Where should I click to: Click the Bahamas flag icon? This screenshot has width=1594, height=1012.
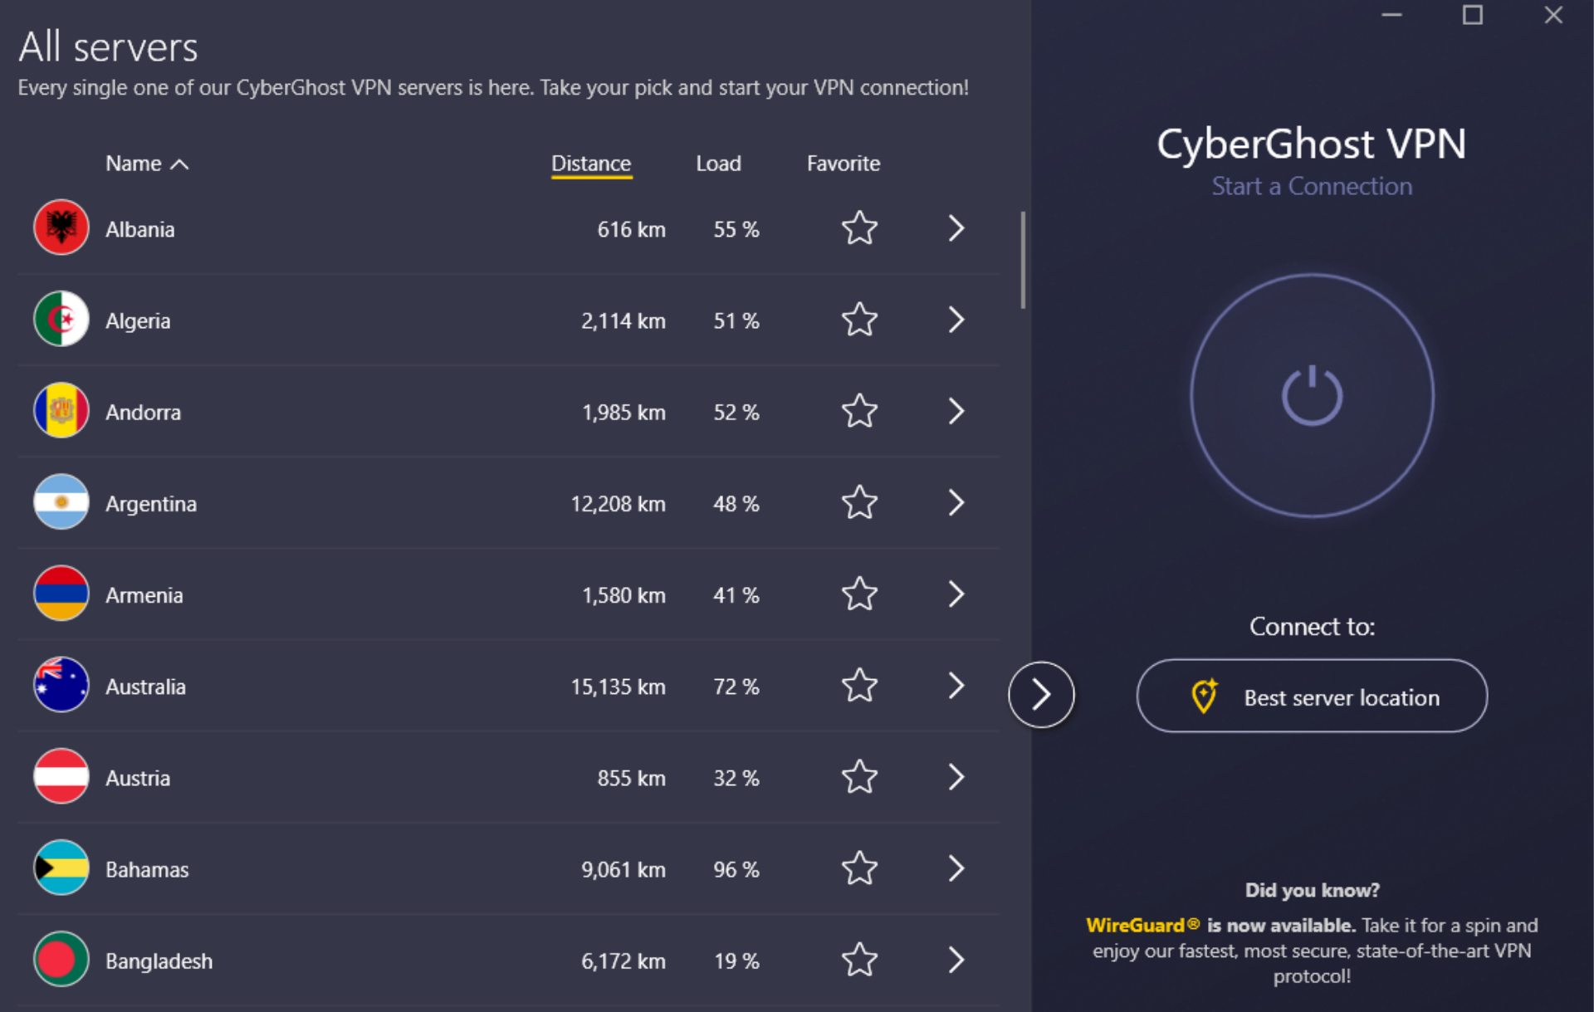point(60,868)
